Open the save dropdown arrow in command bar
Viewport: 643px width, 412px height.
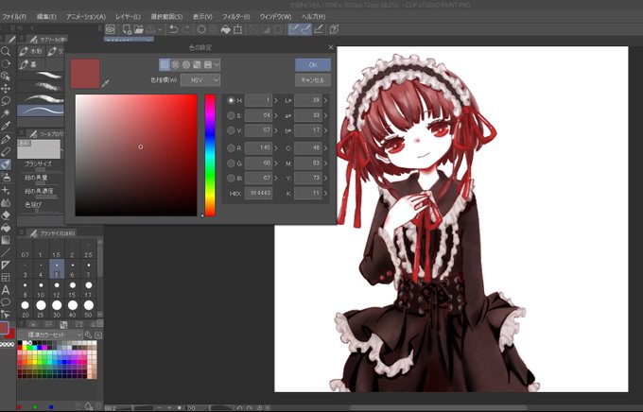coord(160,29)
